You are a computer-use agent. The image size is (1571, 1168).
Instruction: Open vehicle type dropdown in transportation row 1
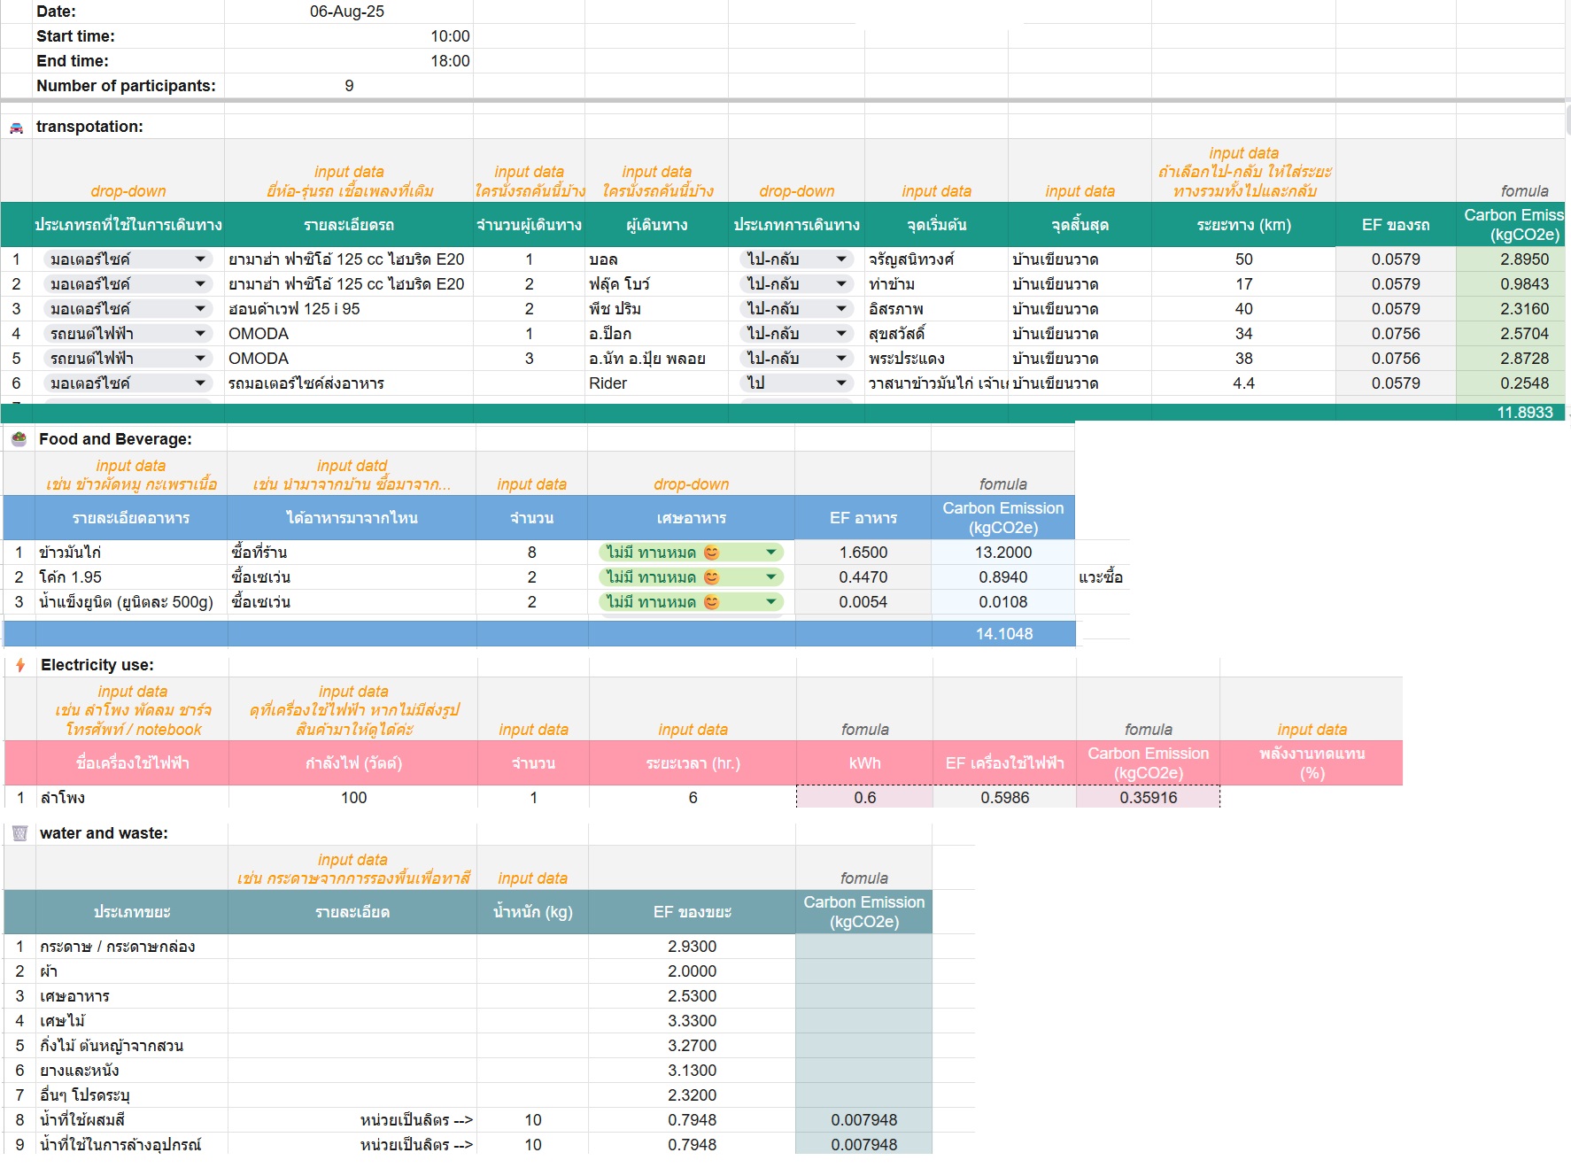click(200, 259)
